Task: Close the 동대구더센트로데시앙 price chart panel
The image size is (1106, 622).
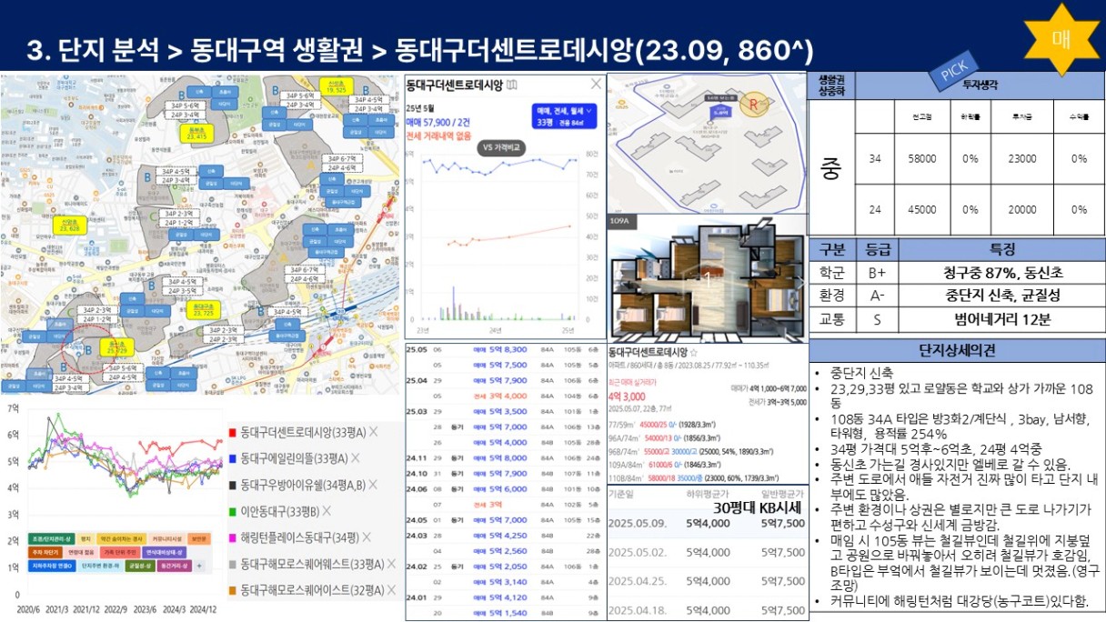Action: (595, 85)
